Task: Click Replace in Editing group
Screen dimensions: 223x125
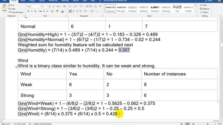Action: coord(205,9)
